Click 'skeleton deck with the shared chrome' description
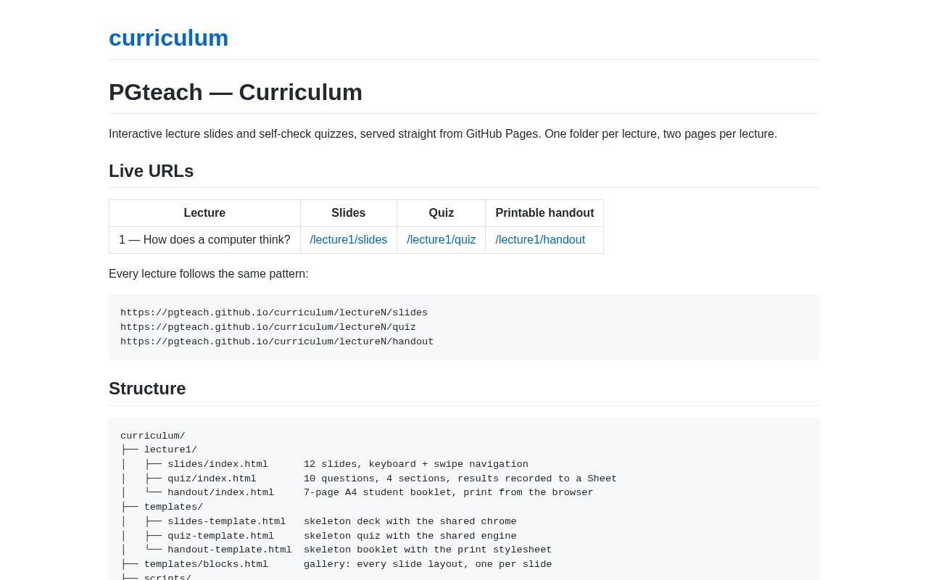 point(410,522)
